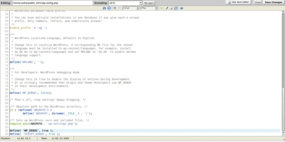Screen dimensions: 285x142
Task: Open the search binoculars tool
Action: click(x=104, y=8)
